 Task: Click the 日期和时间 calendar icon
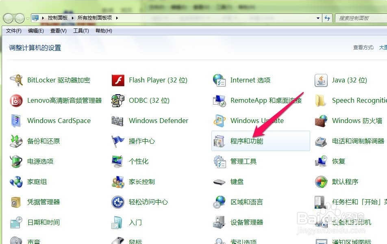[x=16, y=222]
